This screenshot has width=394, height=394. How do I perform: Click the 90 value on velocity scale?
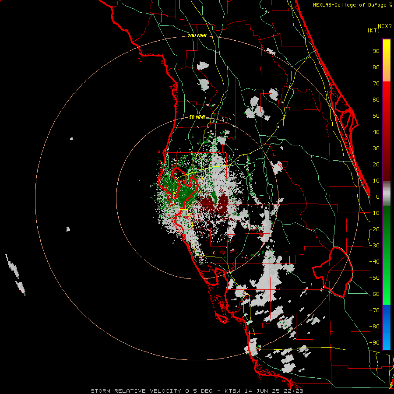376,51
